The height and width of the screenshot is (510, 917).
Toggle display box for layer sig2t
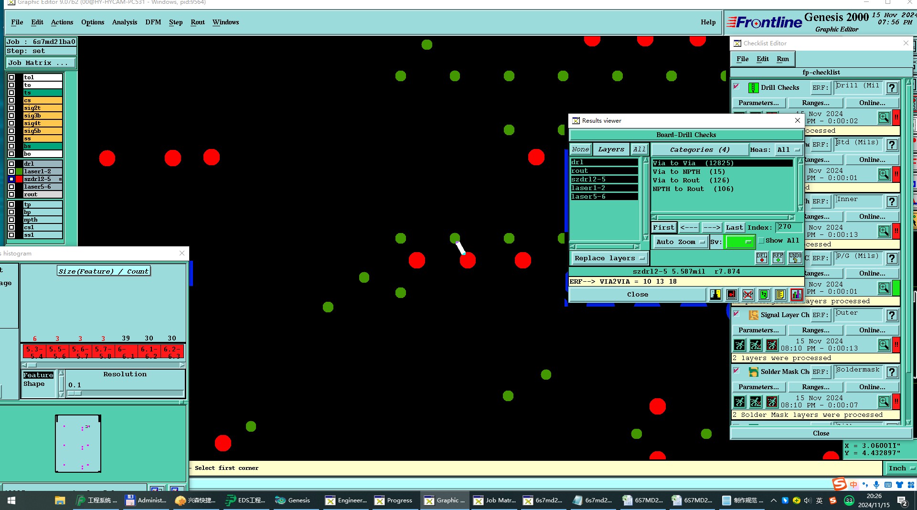pyautogui.click(x=11, y=108)
